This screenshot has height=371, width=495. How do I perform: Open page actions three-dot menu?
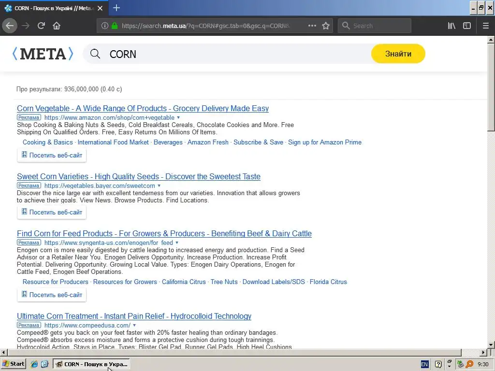[x=312, y=26]
